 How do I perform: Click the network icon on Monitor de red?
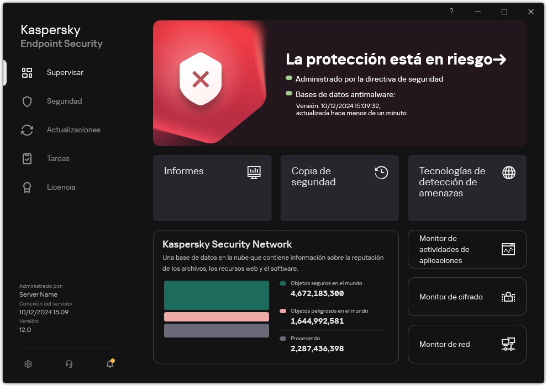[x=508, y=344]
